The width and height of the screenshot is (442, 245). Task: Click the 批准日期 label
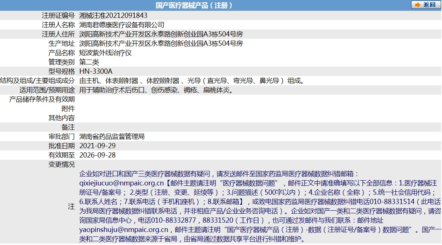click(62, 146)
